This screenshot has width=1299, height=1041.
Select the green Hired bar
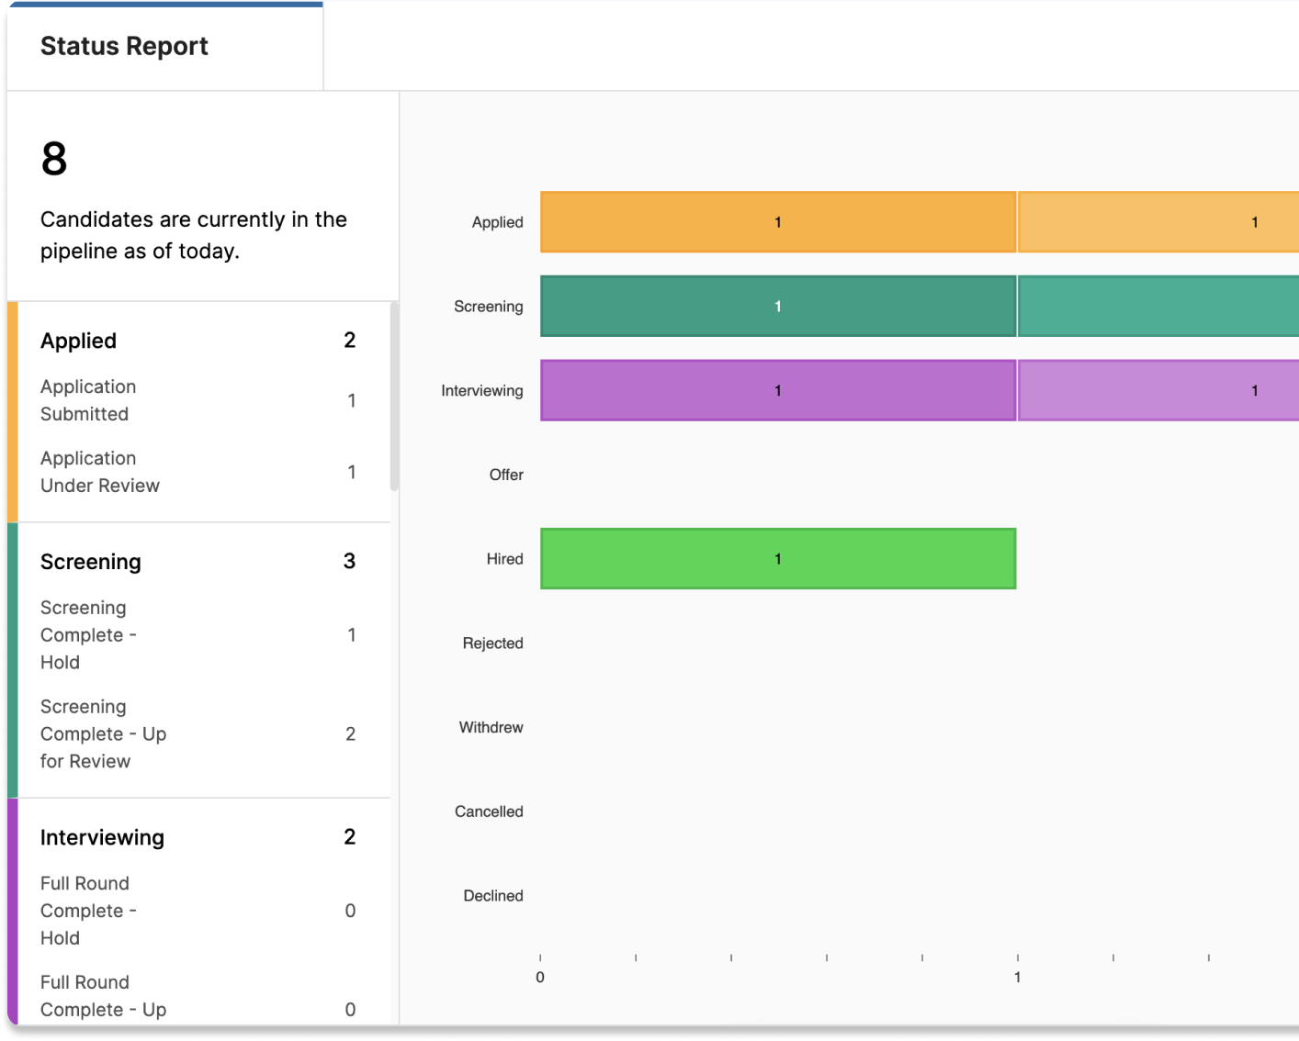tap(777, 559)
